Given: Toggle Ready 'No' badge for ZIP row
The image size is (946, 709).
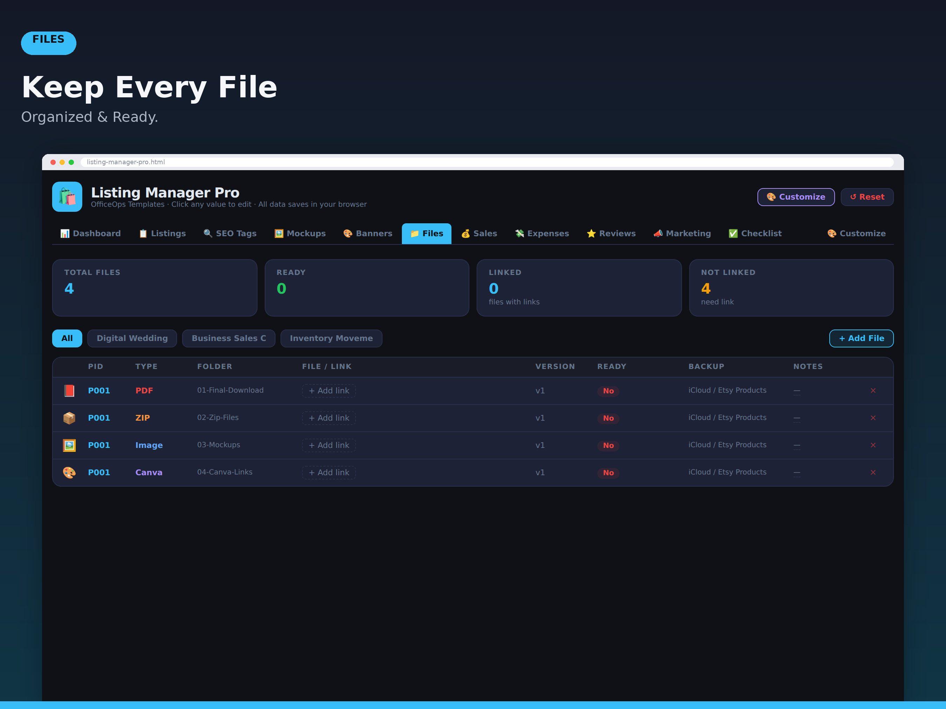Looking at the screenshot, I should tap(608, 418).
